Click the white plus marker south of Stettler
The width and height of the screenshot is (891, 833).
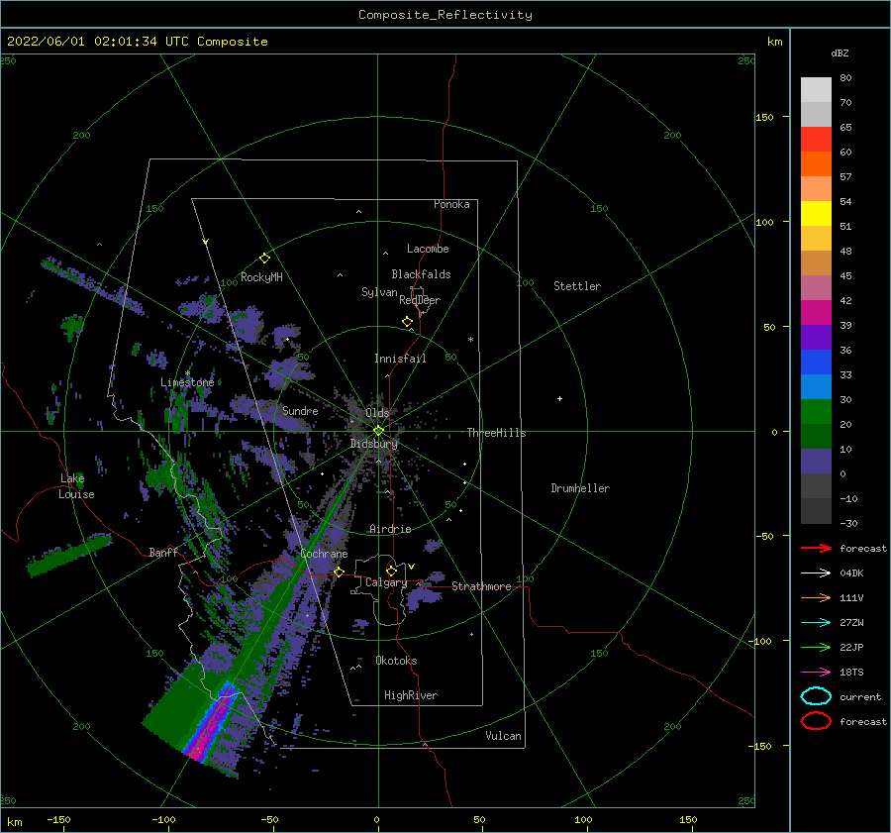559,398
